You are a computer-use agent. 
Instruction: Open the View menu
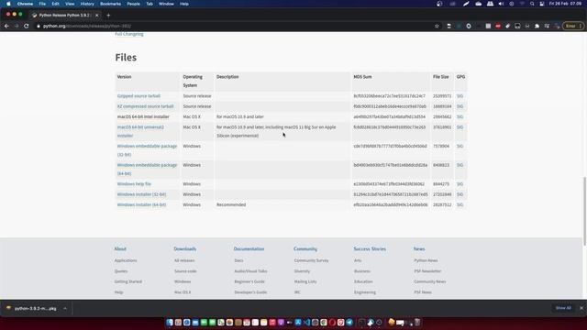click(70, 4)
